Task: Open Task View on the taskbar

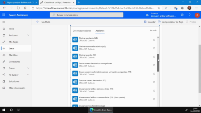Action: tap(19, 110)
